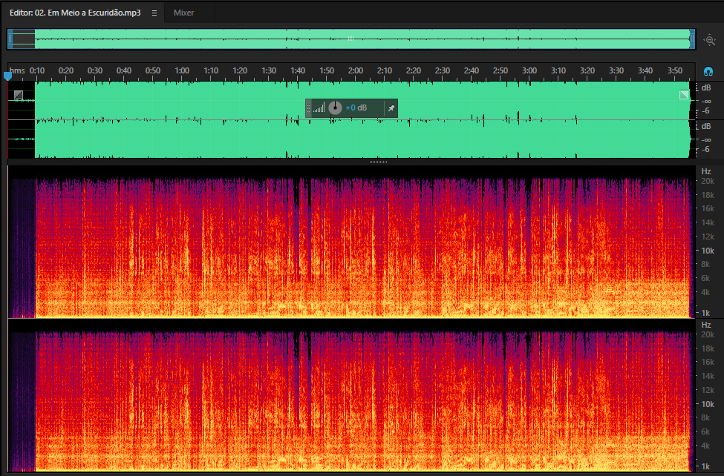Click the hms time format label
724x476 pixels.
[17, 70]
